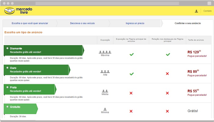
Task: Click the R$ 89 Ouro price
Action: tap(193, 71)
